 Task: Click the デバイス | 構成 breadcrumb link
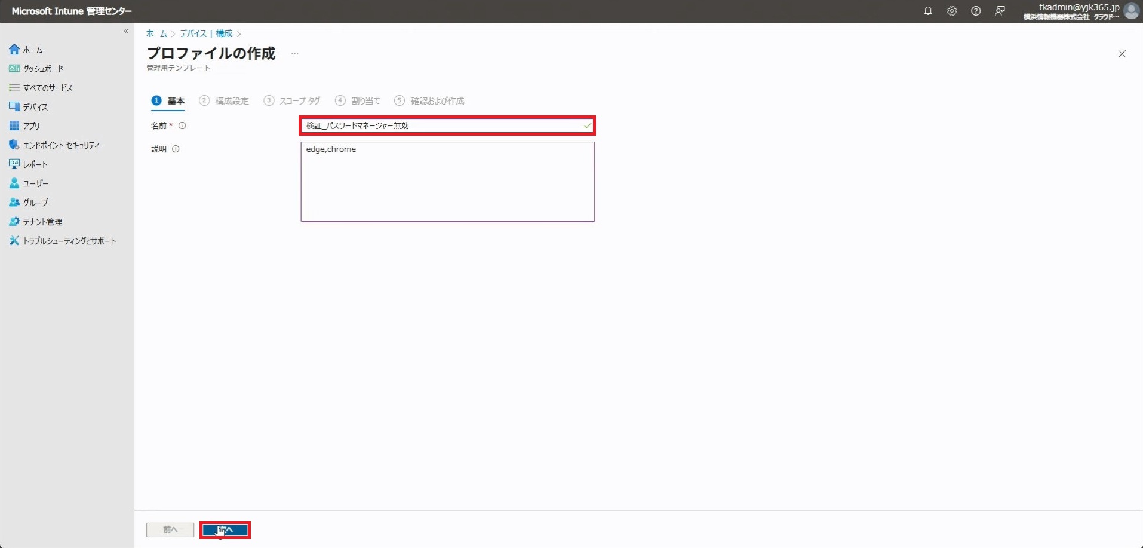pos(206,33)
